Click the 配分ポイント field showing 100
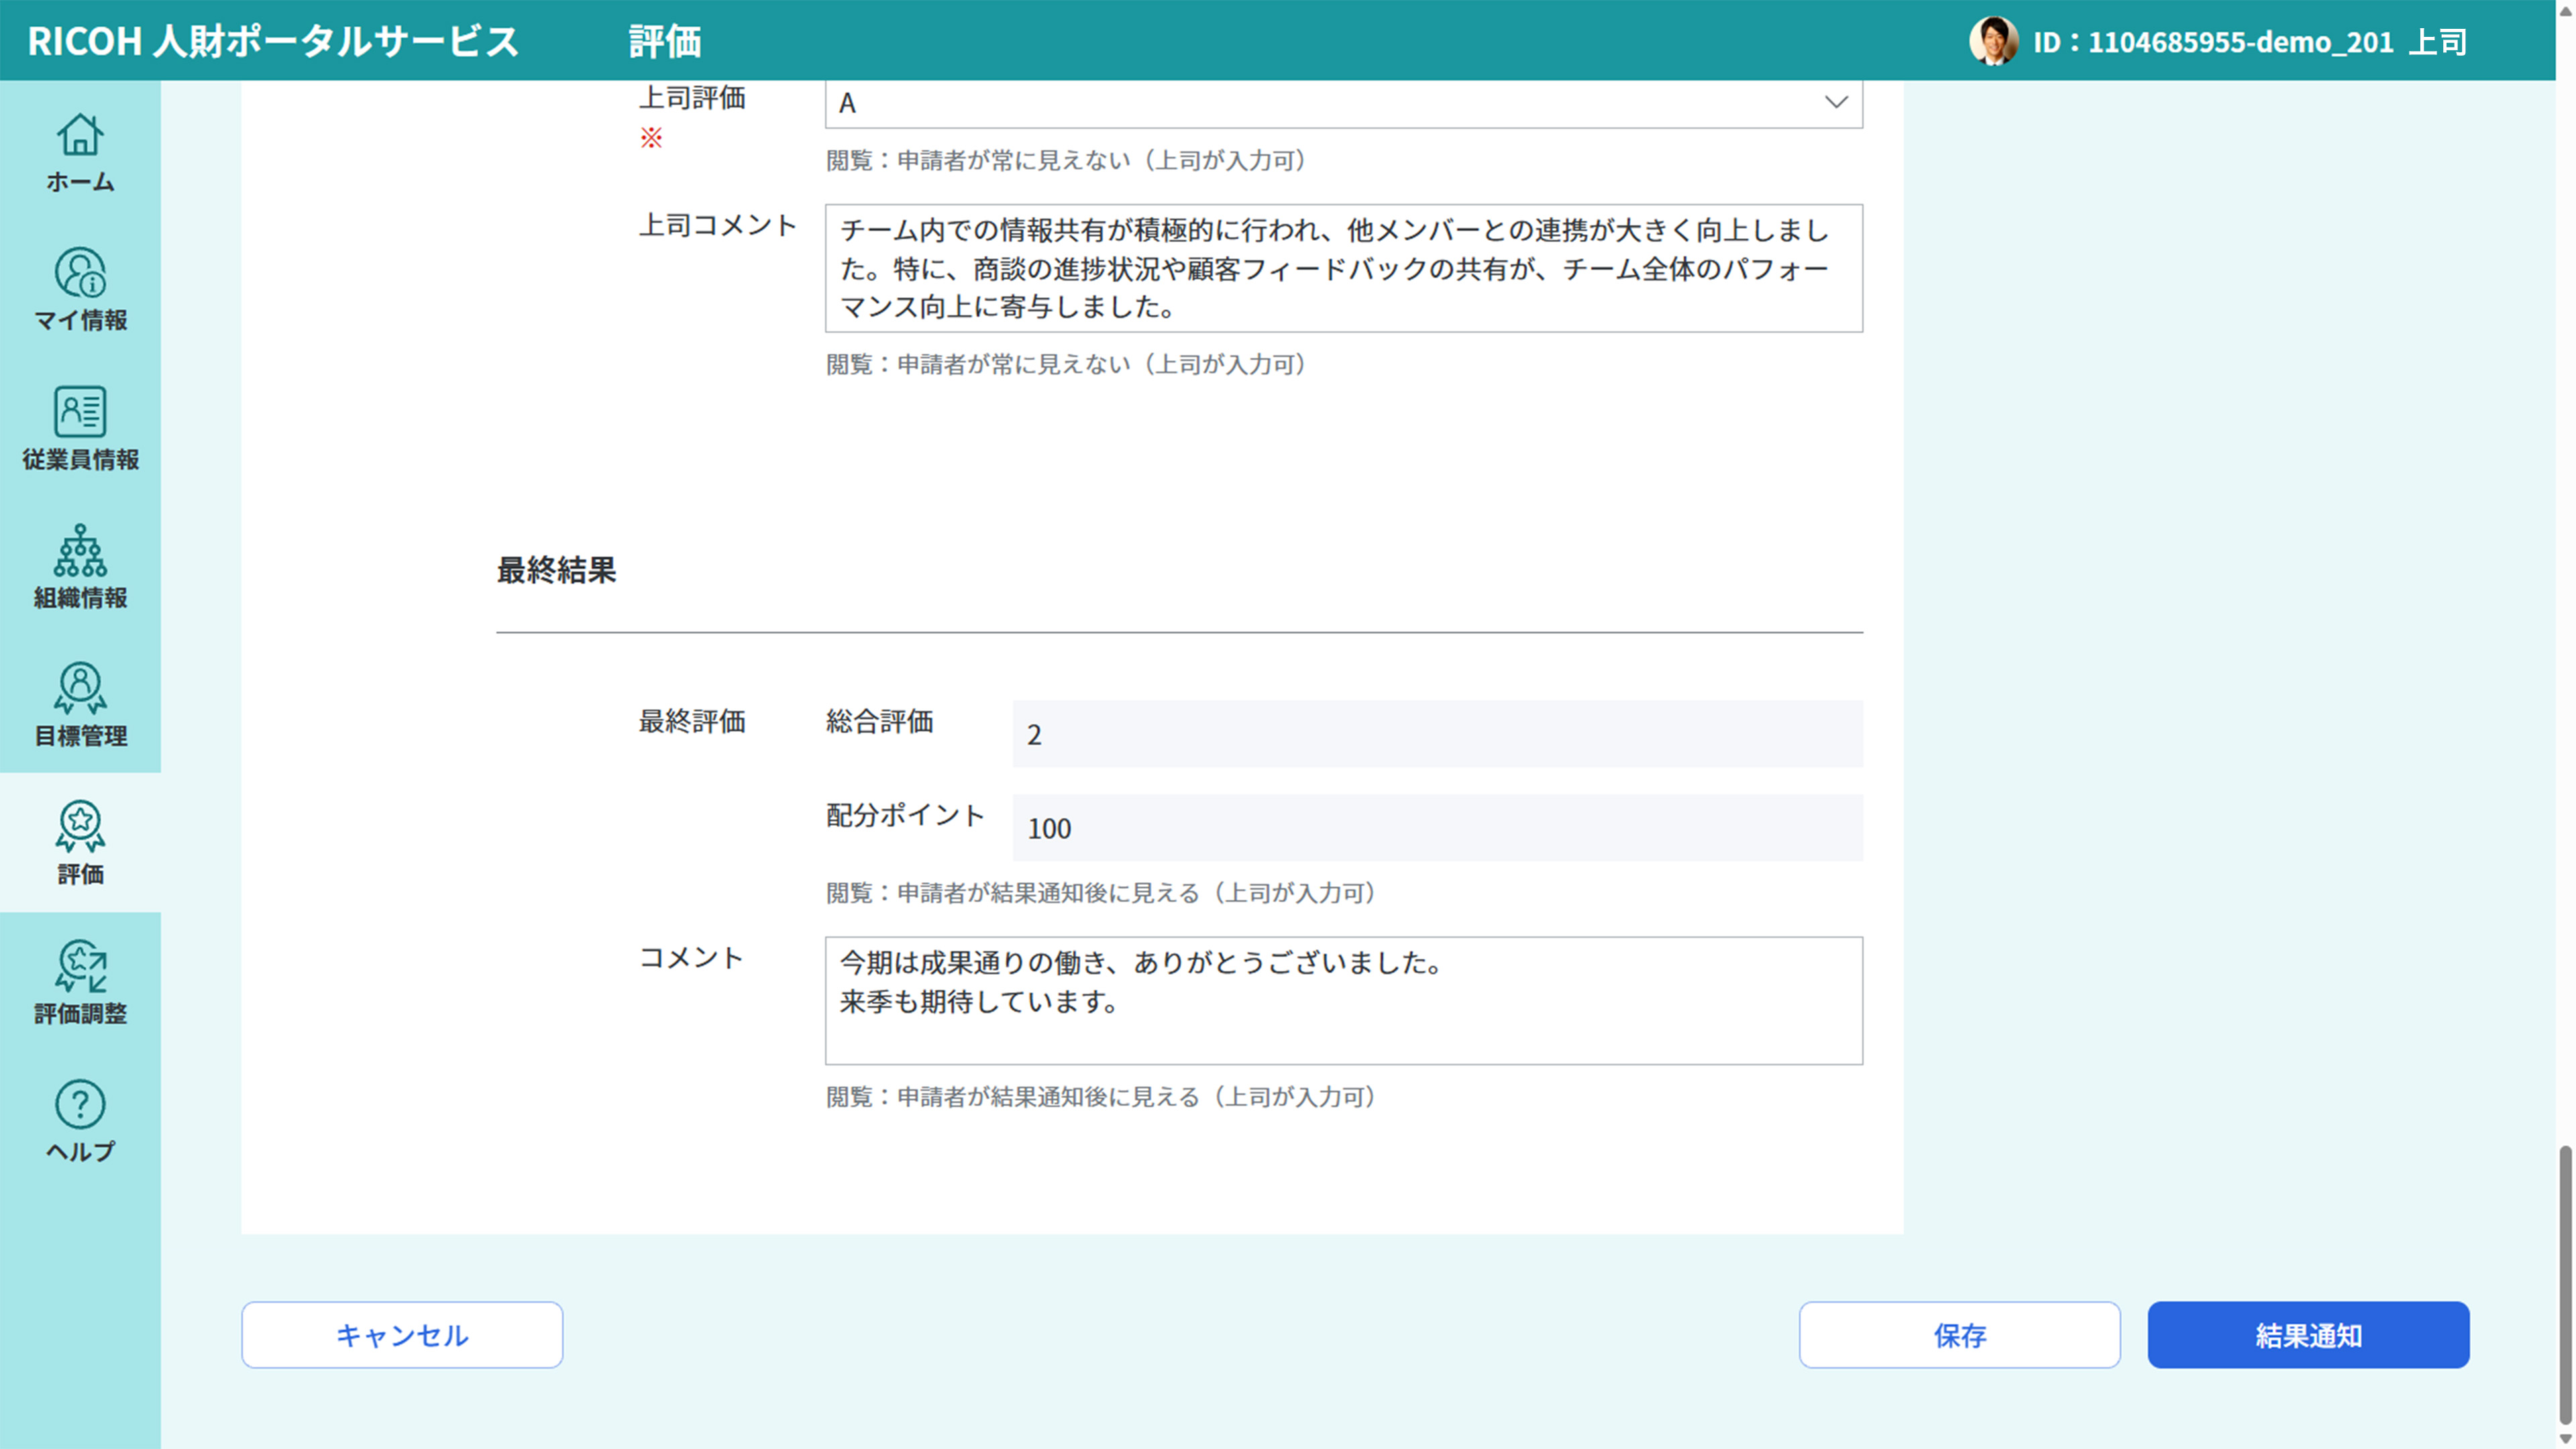2576x1449 pixels. 1436,827
